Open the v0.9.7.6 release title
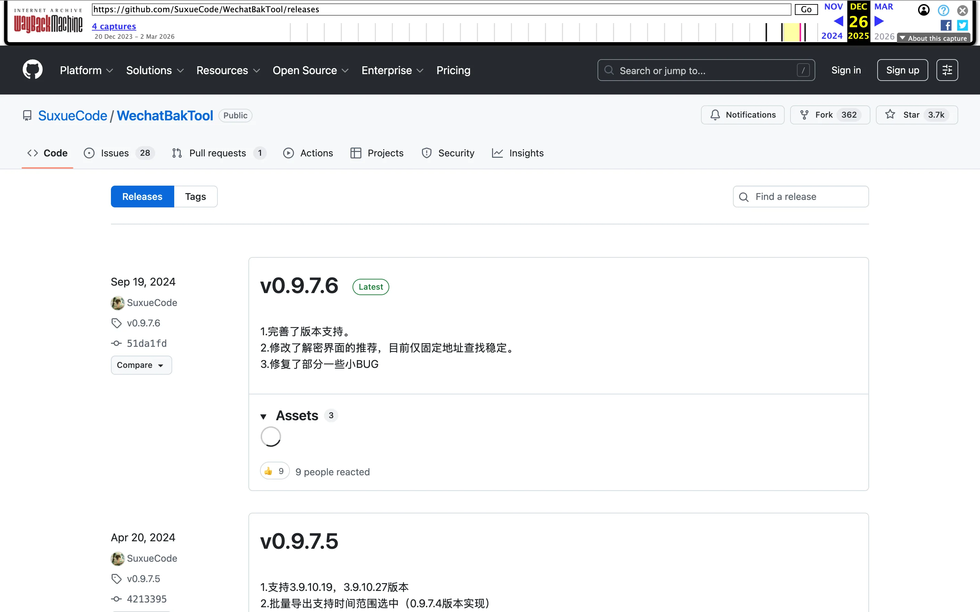The image size is (980, 612). pos(299,286)
